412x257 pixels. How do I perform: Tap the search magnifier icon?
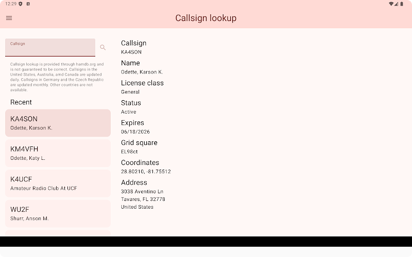click(x=103, y=47)
